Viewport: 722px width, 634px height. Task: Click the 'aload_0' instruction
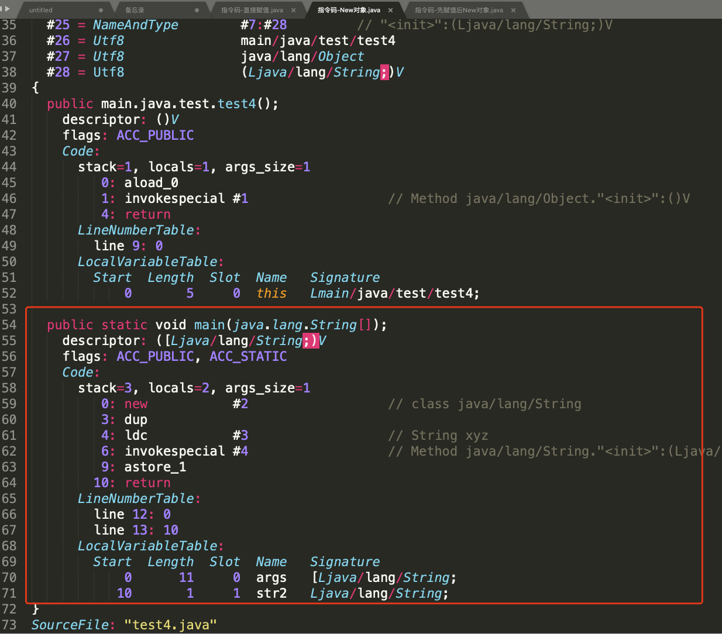(151, 182)
